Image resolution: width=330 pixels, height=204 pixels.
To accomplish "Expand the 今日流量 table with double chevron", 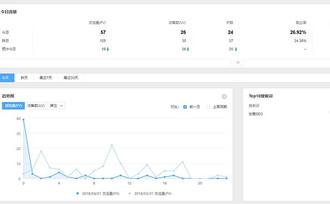I will (x=237, y=63).
